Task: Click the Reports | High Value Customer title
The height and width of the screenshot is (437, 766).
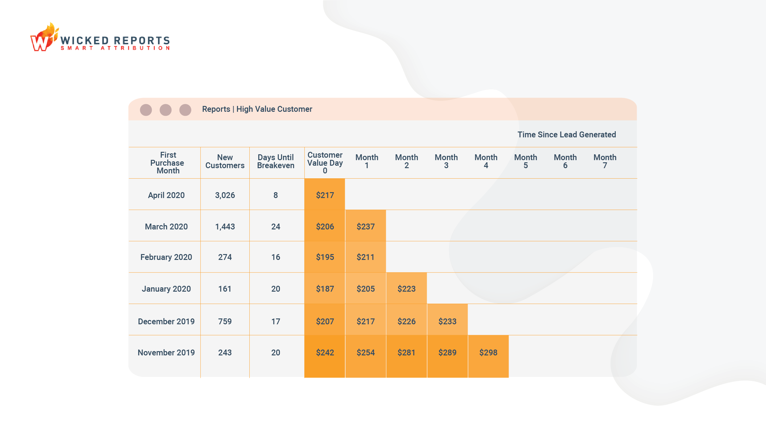Action: [x=257, y=109]
